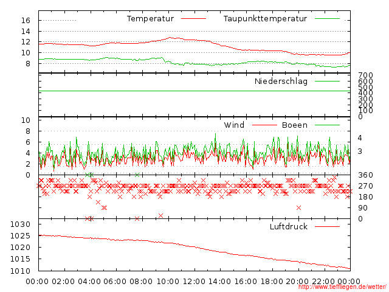Click the 16 temperature axis value

pyautogui.click(x=26, y=20)
